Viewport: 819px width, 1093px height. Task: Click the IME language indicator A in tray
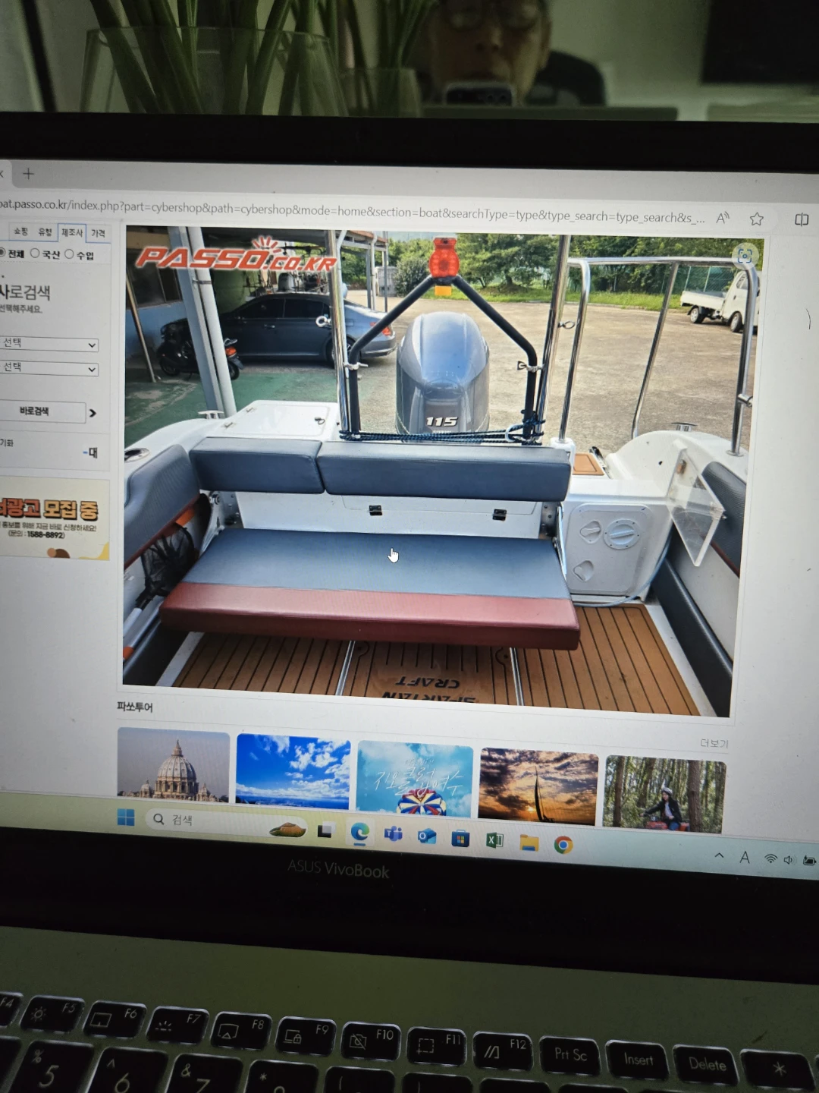point(745,857)
